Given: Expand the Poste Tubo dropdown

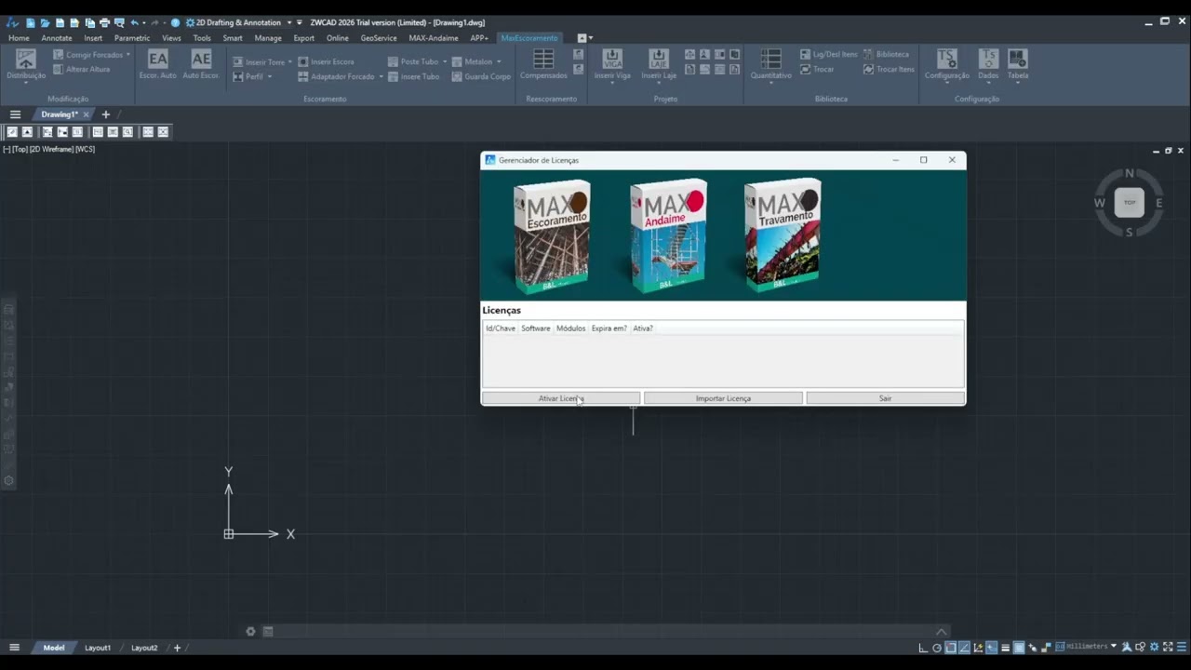Looking at the screenshot, I should tap(445, 62).
